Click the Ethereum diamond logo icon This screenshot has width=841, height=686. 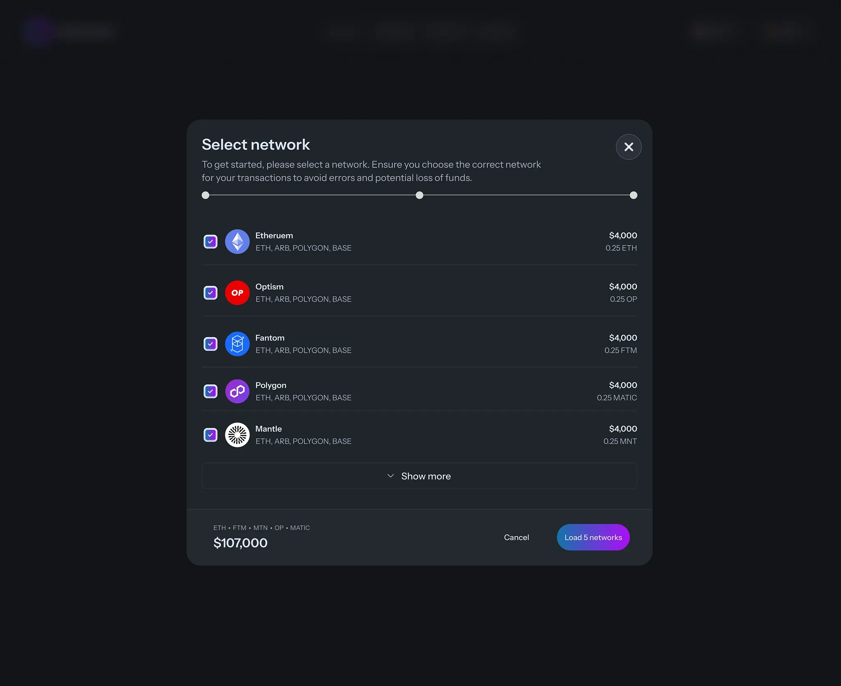(x=237, y=242)
